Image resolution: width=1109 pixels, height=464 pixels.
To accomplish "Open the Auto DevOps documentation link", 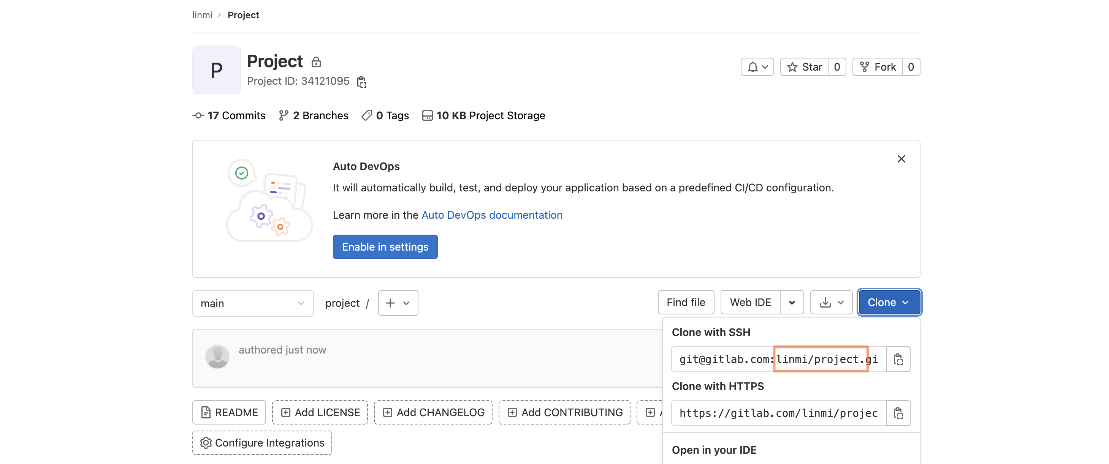I will coord(492,215).
